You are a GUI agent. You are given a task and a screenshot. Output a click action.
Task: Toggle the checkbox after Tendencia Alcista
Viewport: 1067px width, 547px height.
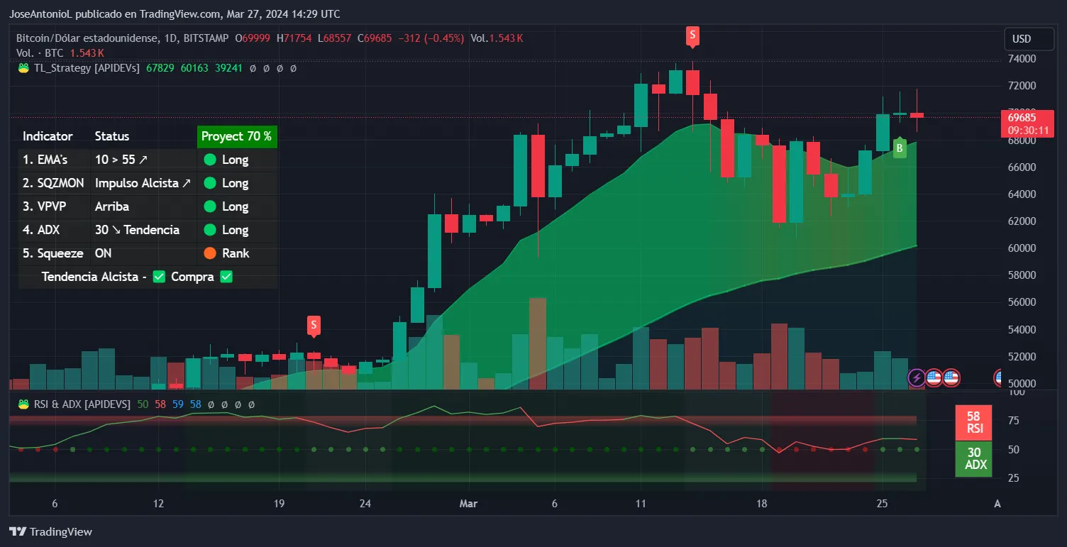pyautogui.click(x=159, y=277)
